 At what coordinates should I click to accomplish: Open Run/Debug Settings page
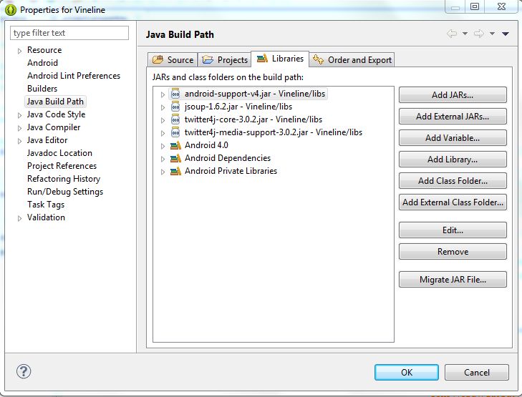click(x=65, y=192)
